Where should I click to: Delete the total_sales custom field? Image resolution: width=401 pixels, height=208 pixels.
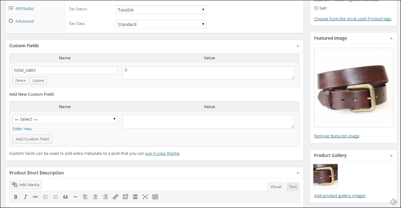point(20,80)
